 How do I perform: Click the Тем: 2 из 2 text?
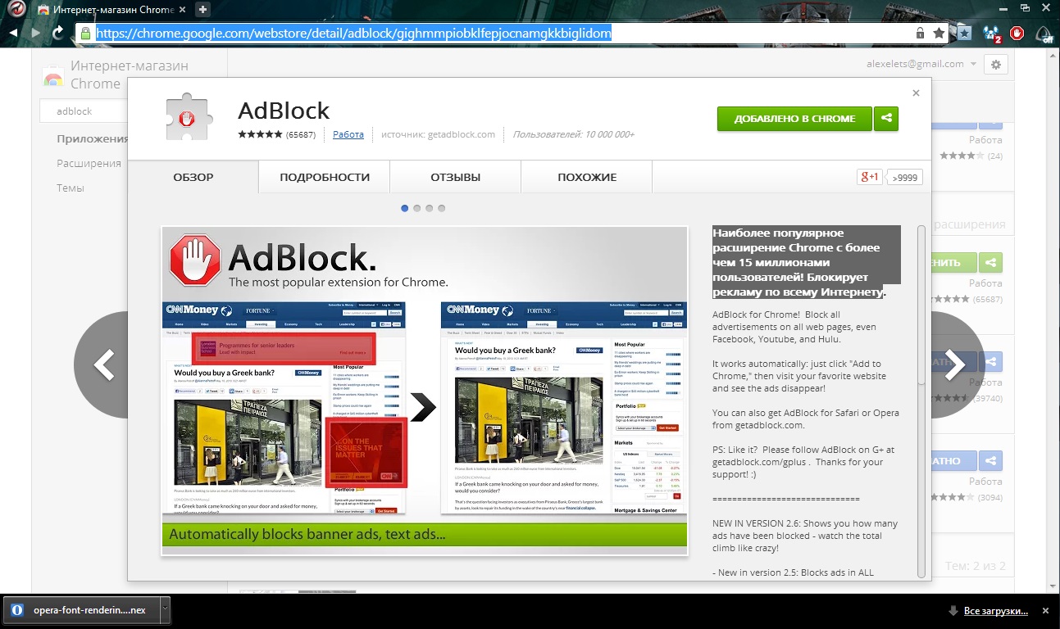point(975,566)
